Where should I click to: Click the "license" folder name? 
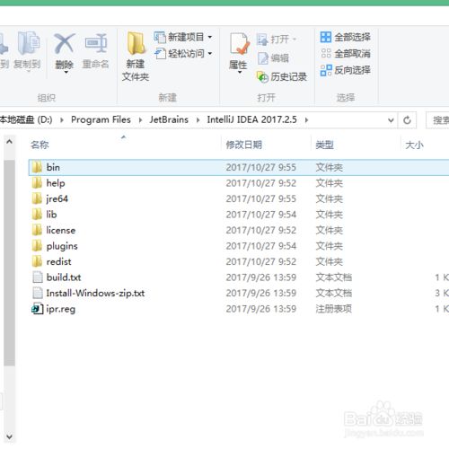click(61, 230)
